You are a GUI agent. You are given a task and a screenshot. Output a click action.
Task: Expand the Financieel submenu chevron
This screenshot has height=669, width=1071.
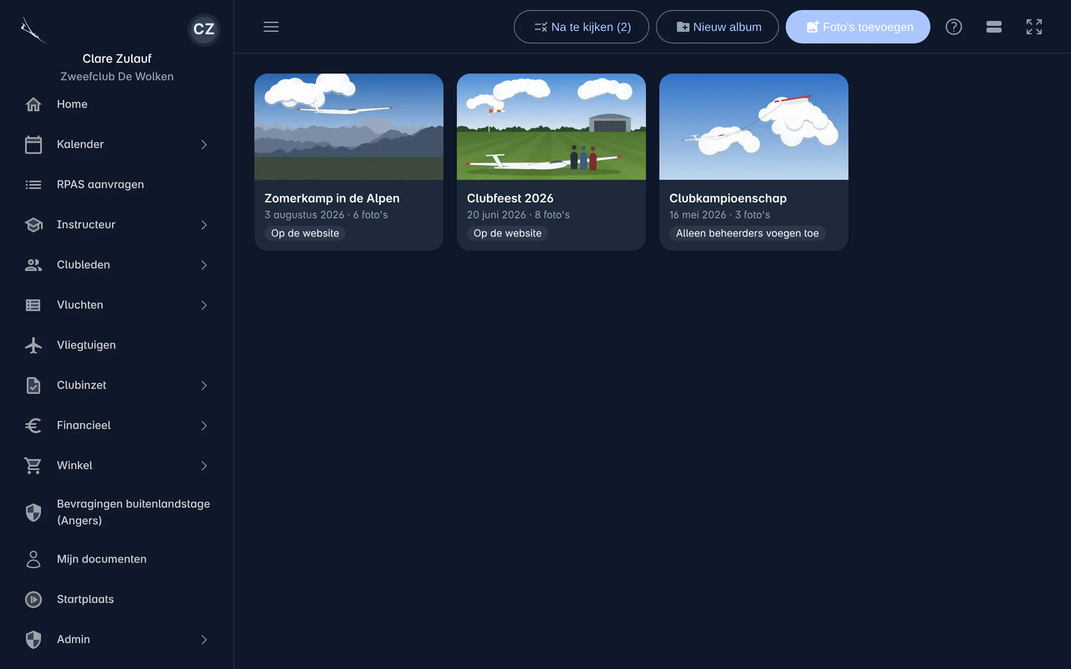point(204,426)
